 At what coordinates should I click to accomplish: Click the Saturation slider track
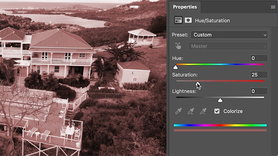(x=220, y=81)
